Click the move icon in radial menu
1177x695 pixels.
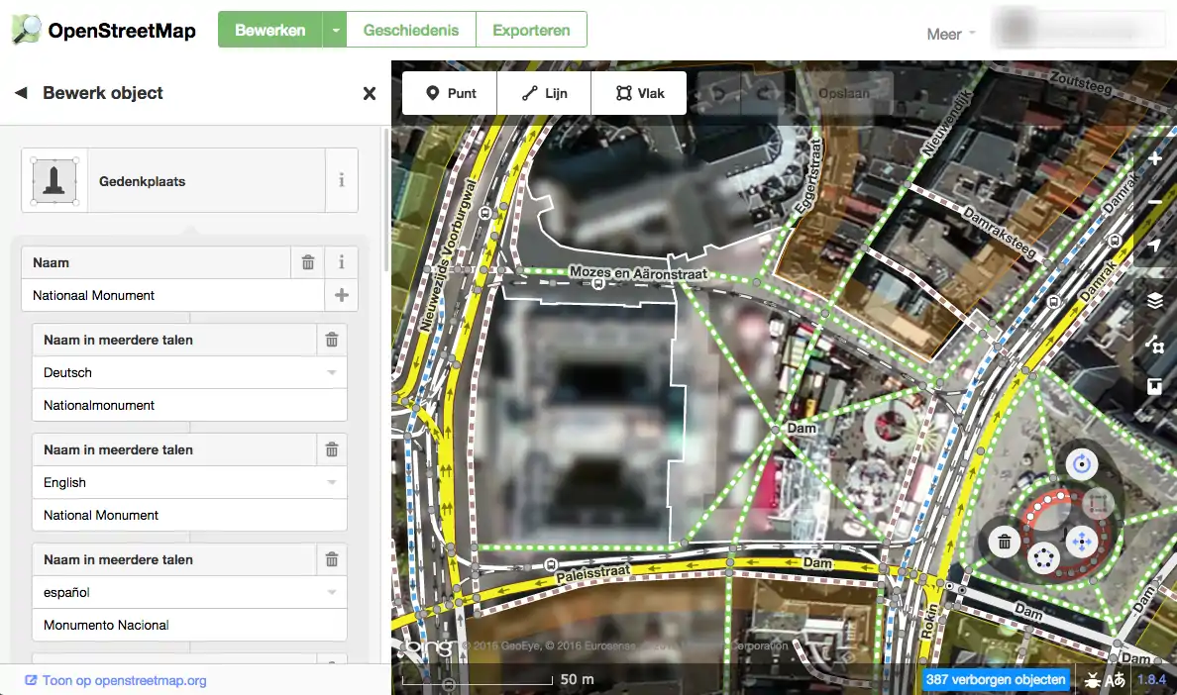click(x=1080, y=542)
